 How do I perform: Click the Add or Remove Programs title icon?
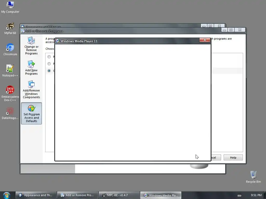pyautogui.click(x=23, y=31)
